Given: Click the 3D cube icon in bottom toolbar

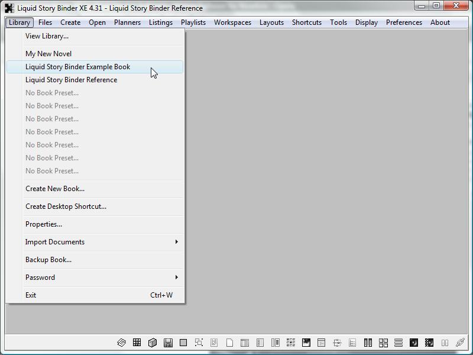Looking at the screenshot, I should tap(153, 343).
